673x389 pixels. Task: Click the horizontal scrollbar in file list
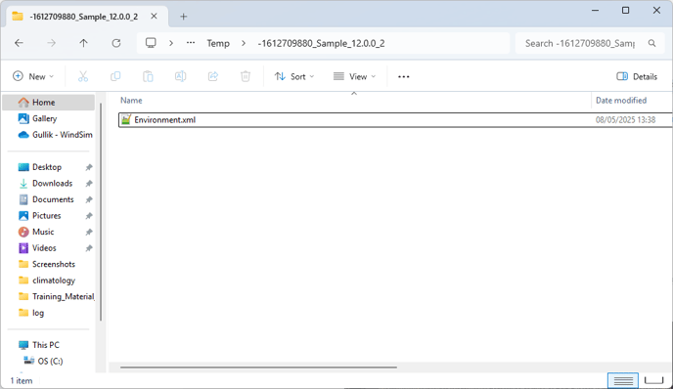259,367
